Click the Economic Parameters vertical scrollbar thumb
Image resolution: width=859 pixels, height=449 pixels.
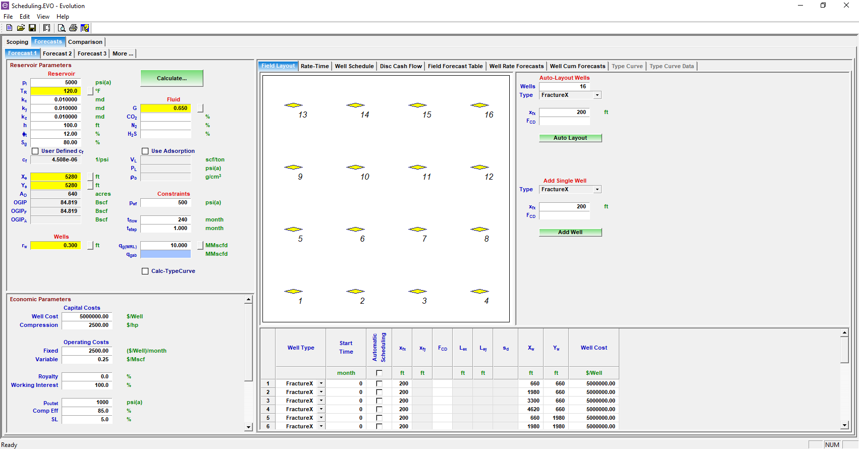pos(248,342)
